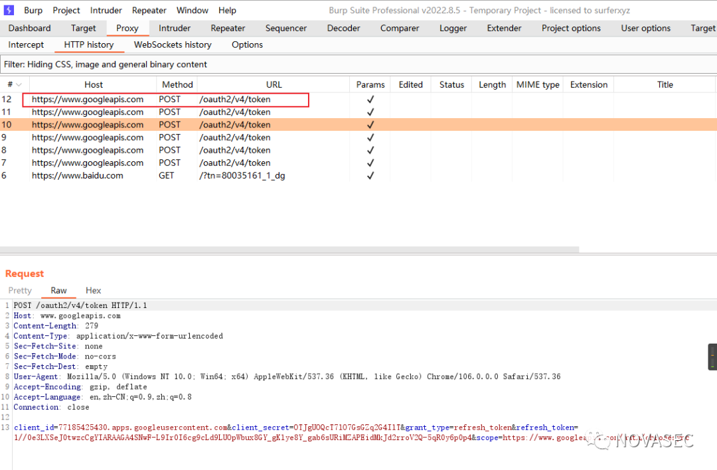Viewport: 717px width, 470px height.
Task: Switch to the Decoder tab
Action: [x=343, y=28]
